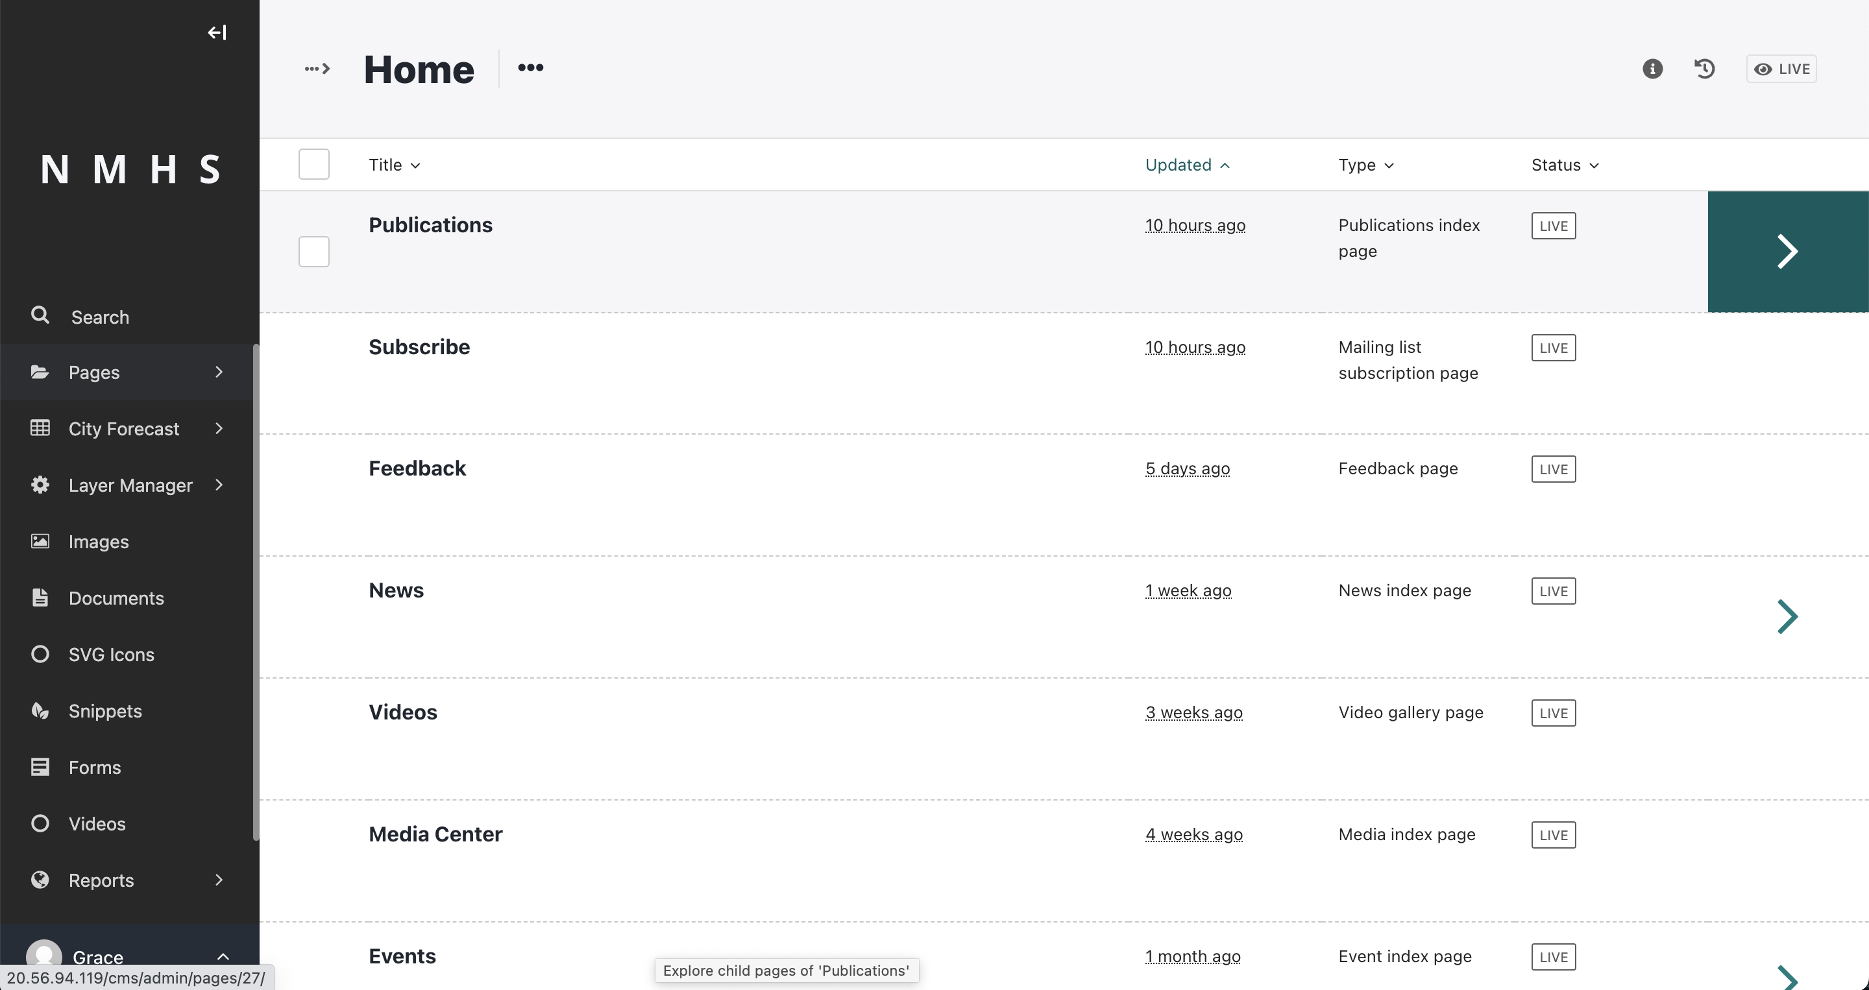Click the Snippets leaf icon

[x=40, y=711]
